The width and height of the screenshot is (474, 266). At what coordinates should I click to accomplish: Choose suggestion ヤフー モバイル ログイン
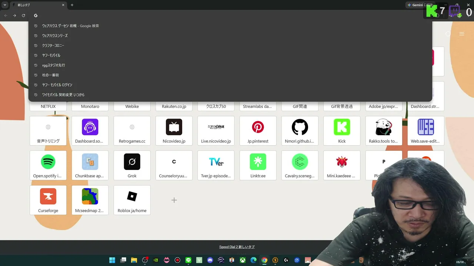click(230, 85)
